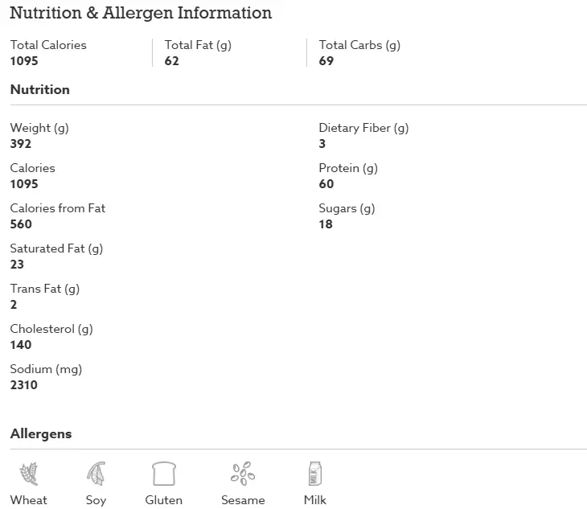Screen dimensions: 587x509
Task: Click the Dietary Fiber label
Action: 363,129
